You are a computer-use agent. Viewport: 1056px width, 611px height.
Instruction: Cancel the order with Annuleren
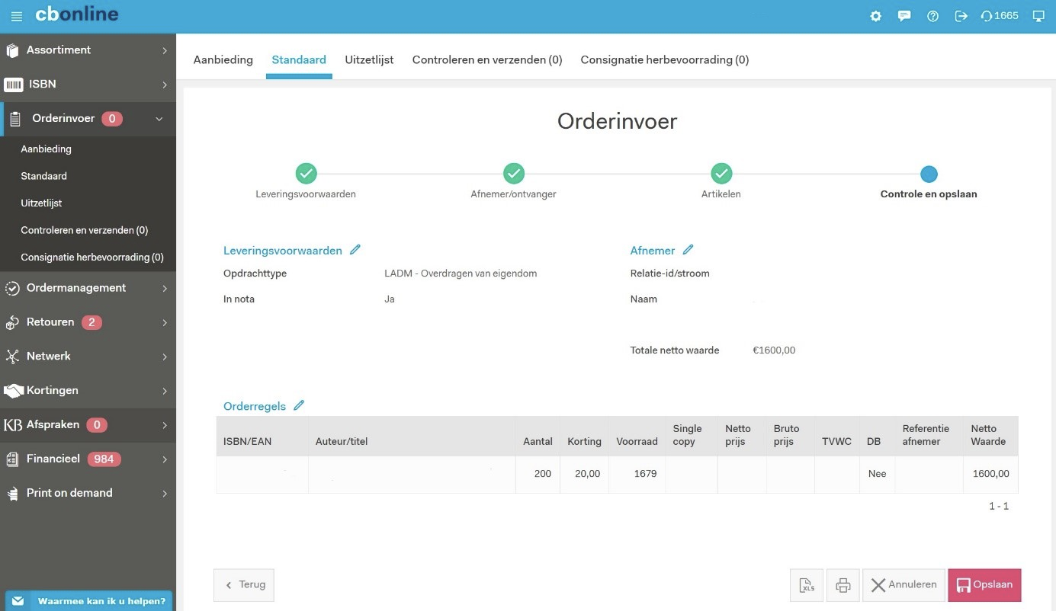[904, 585]
